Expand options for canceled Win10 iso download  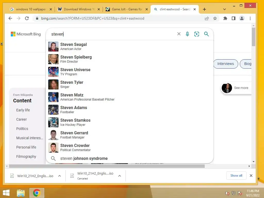(x=120, y=176)
